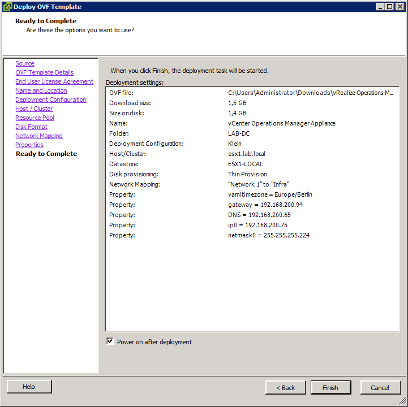408x407 pixels.
Task: Cancel the OVF deployment wizard
Action: [380, 388]
